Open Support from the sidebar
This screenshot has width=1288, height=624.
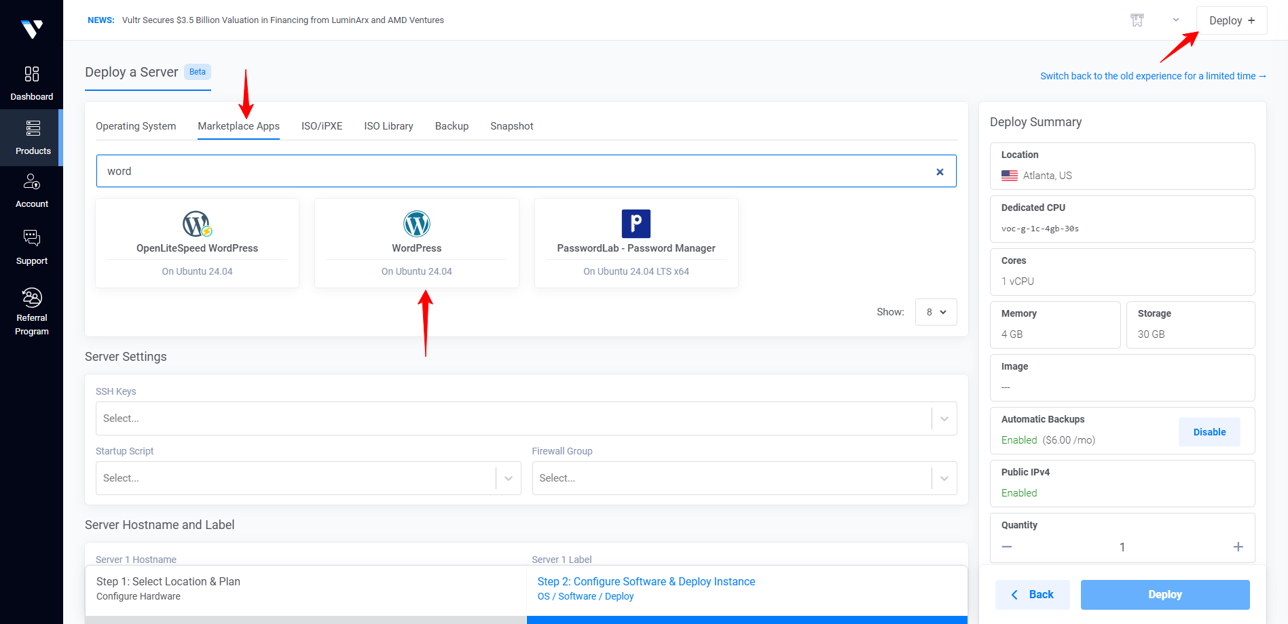pos(31,247)
